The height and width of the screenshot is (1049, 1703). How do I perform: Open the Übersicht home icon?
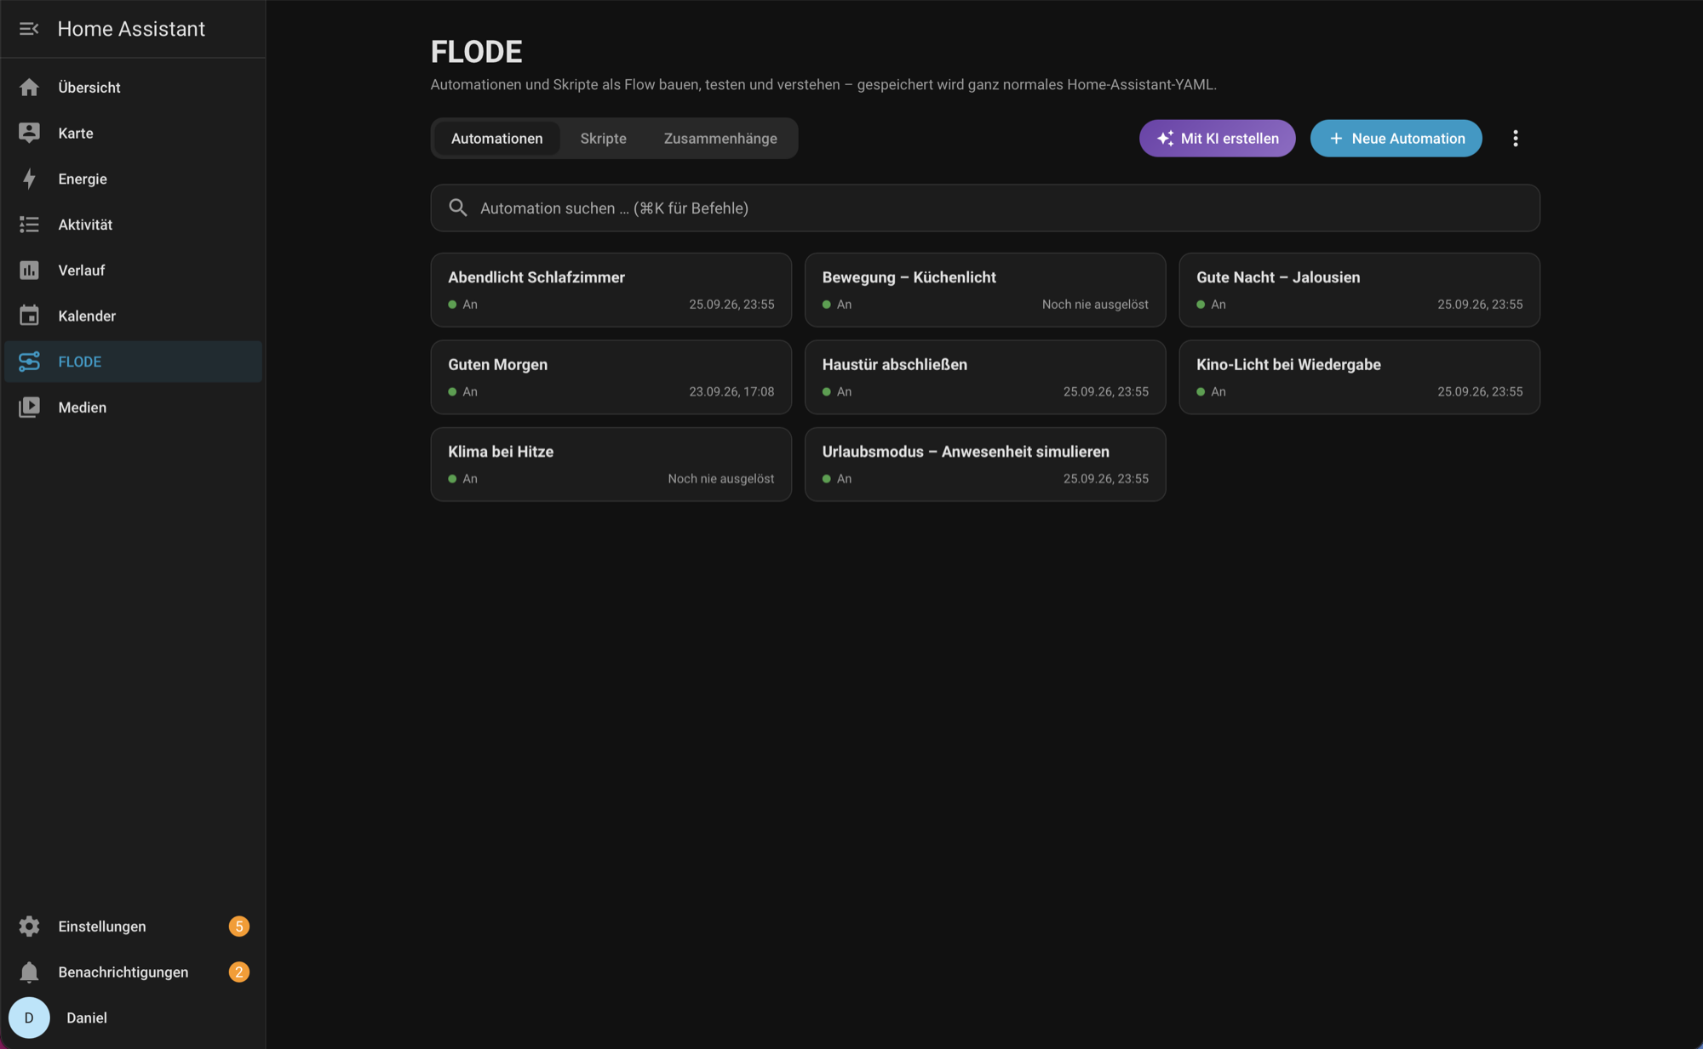(x=29, y=88)
